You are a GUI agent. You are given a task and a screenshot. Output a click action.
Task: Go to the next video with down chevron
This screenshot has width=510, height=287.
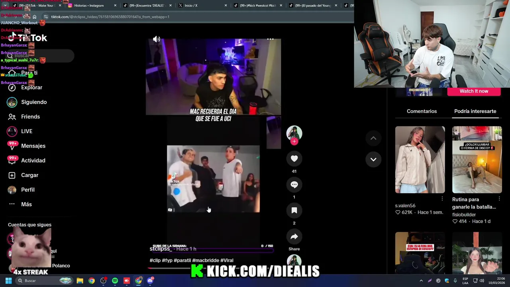373,159
